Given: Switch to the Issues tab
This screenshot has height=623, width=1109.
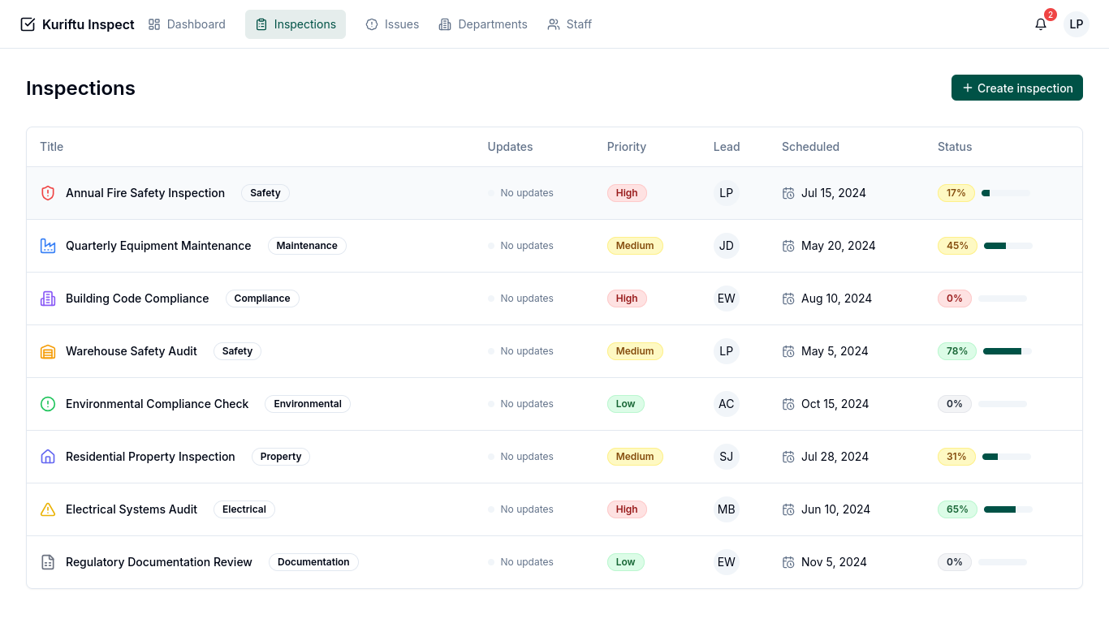Looking at the screenshot, I should (392, 24).
